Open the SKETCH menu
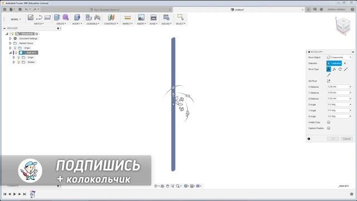This screenshot has width=357, height=201. click(38, 23)
